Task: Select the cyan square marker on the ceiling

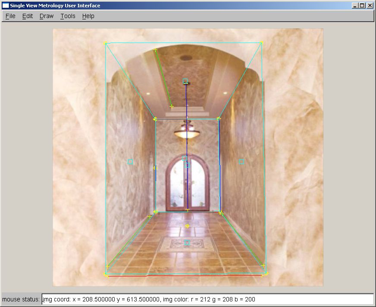Action: click(185, 81)
